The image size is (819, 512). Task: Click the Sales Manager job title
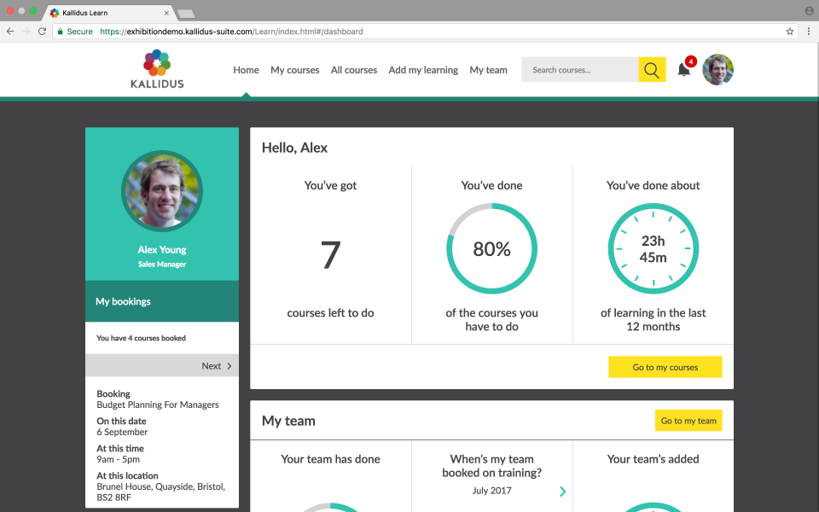(162, 265)
